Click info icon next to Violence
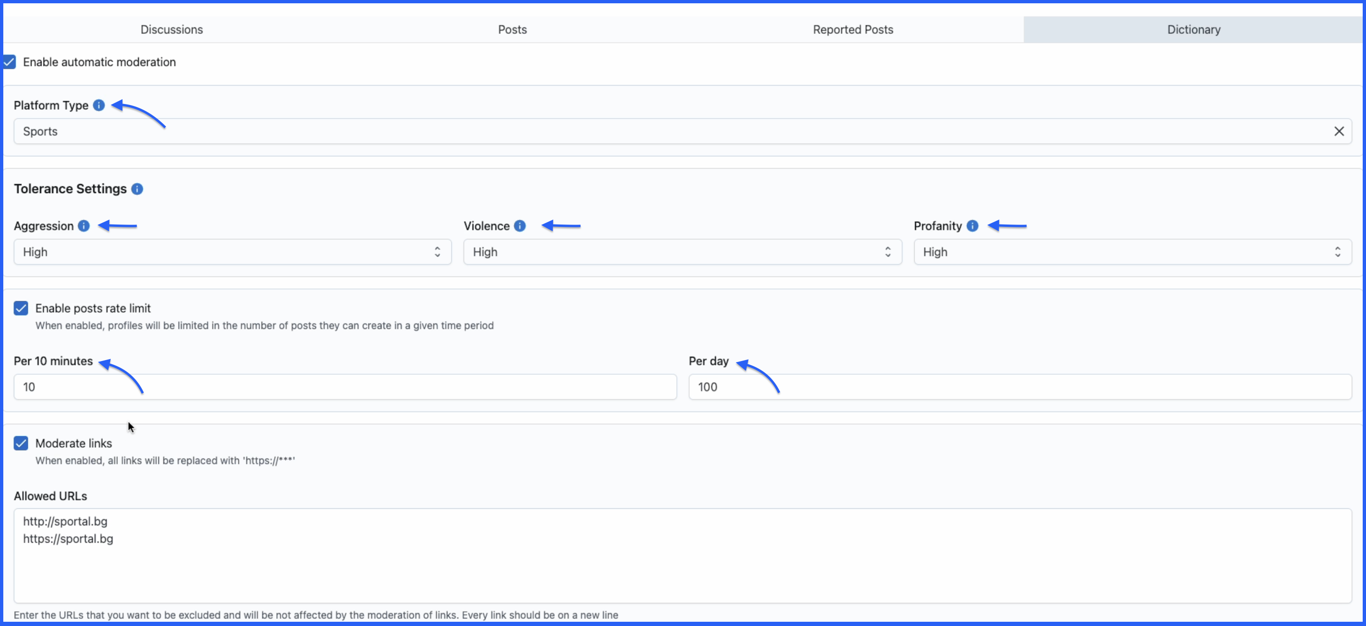The width and height of the screenshot is (1366, 626). (520, 226)
